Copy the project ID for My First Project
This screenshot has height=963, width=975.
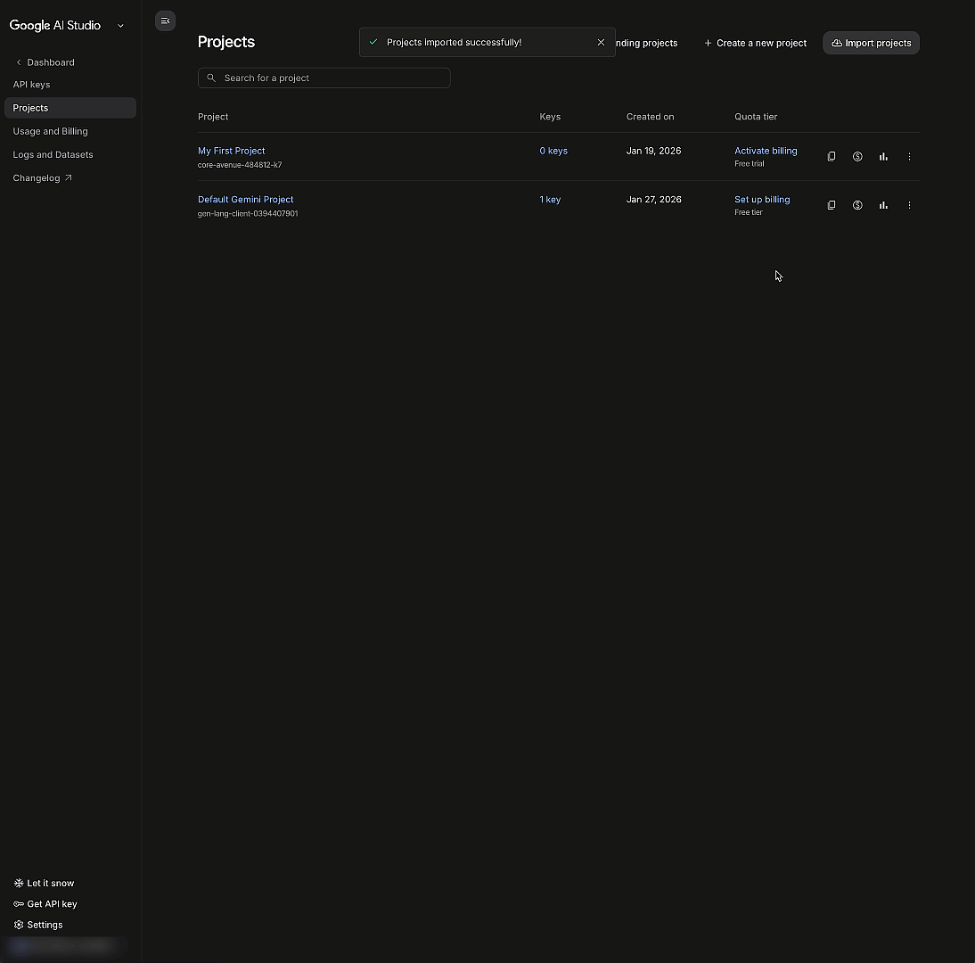[x=831, y=157]
